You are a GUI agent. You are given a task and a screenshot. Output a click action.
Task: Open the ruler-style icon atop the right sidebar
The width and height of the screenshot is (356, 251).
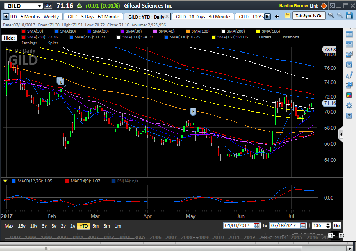coord(349,34)
